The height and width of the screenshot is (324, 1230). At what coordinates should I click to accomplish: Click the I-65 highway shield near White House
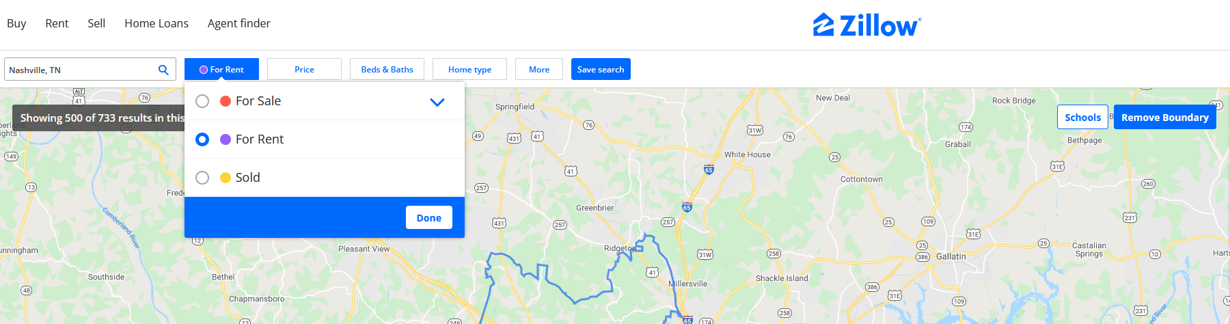(x=709, y=169)
